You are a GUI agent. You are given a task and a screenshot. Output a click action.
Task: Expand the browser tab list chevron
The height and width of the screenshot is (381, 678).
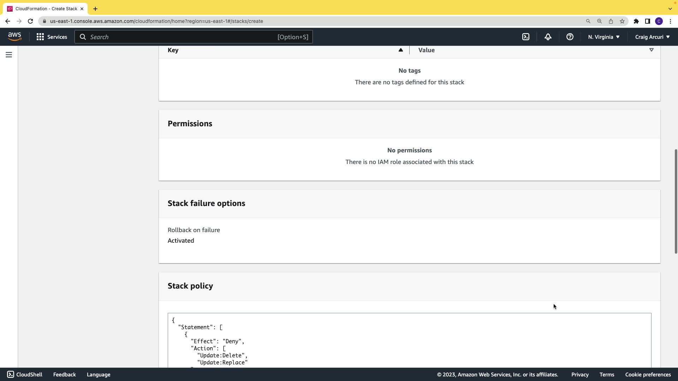point(670,8)
